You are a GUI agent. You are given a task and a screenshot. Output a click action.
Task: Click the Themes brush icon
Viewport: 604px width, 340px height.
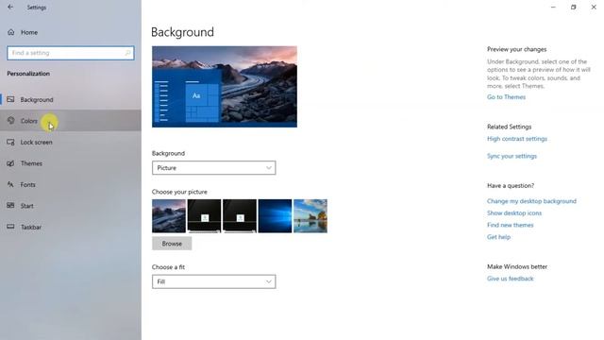click(x=10, y=163)
